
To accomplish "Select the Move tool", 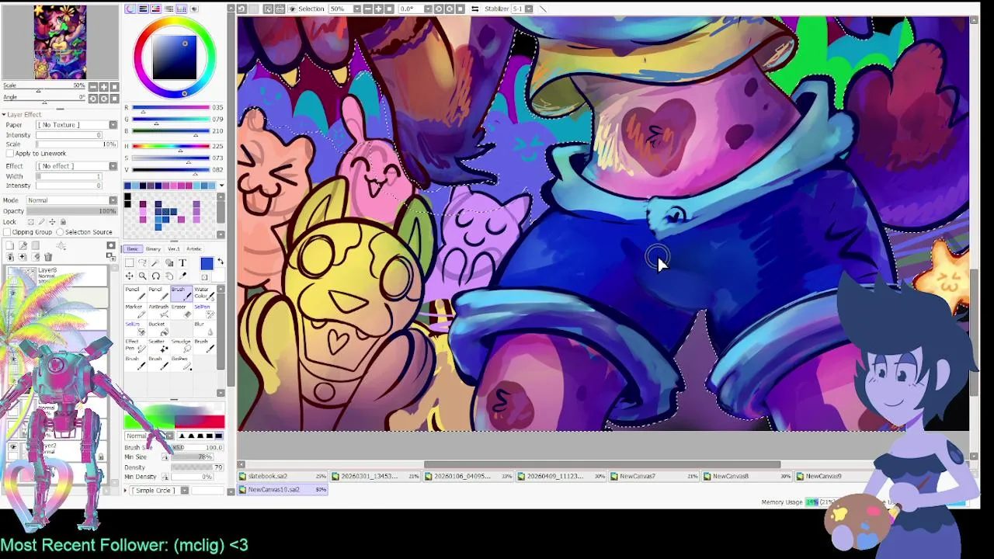I will [x=130, y=276].
